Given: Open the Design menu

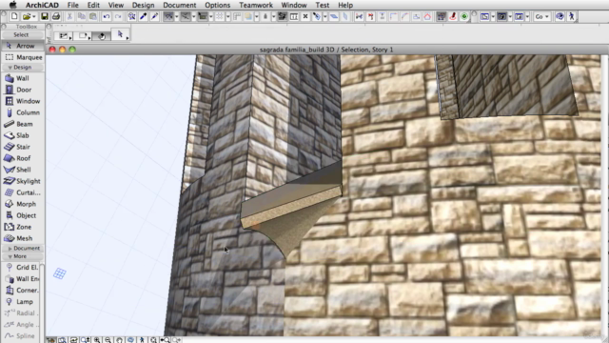Looking at the screenshot, I should click(x=143, y=5).
